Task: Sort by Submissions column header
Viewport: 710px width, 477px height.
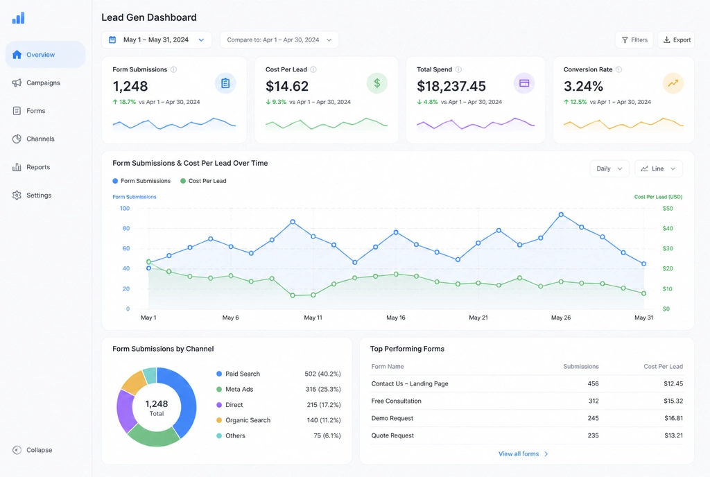Action: pos(580,367)
